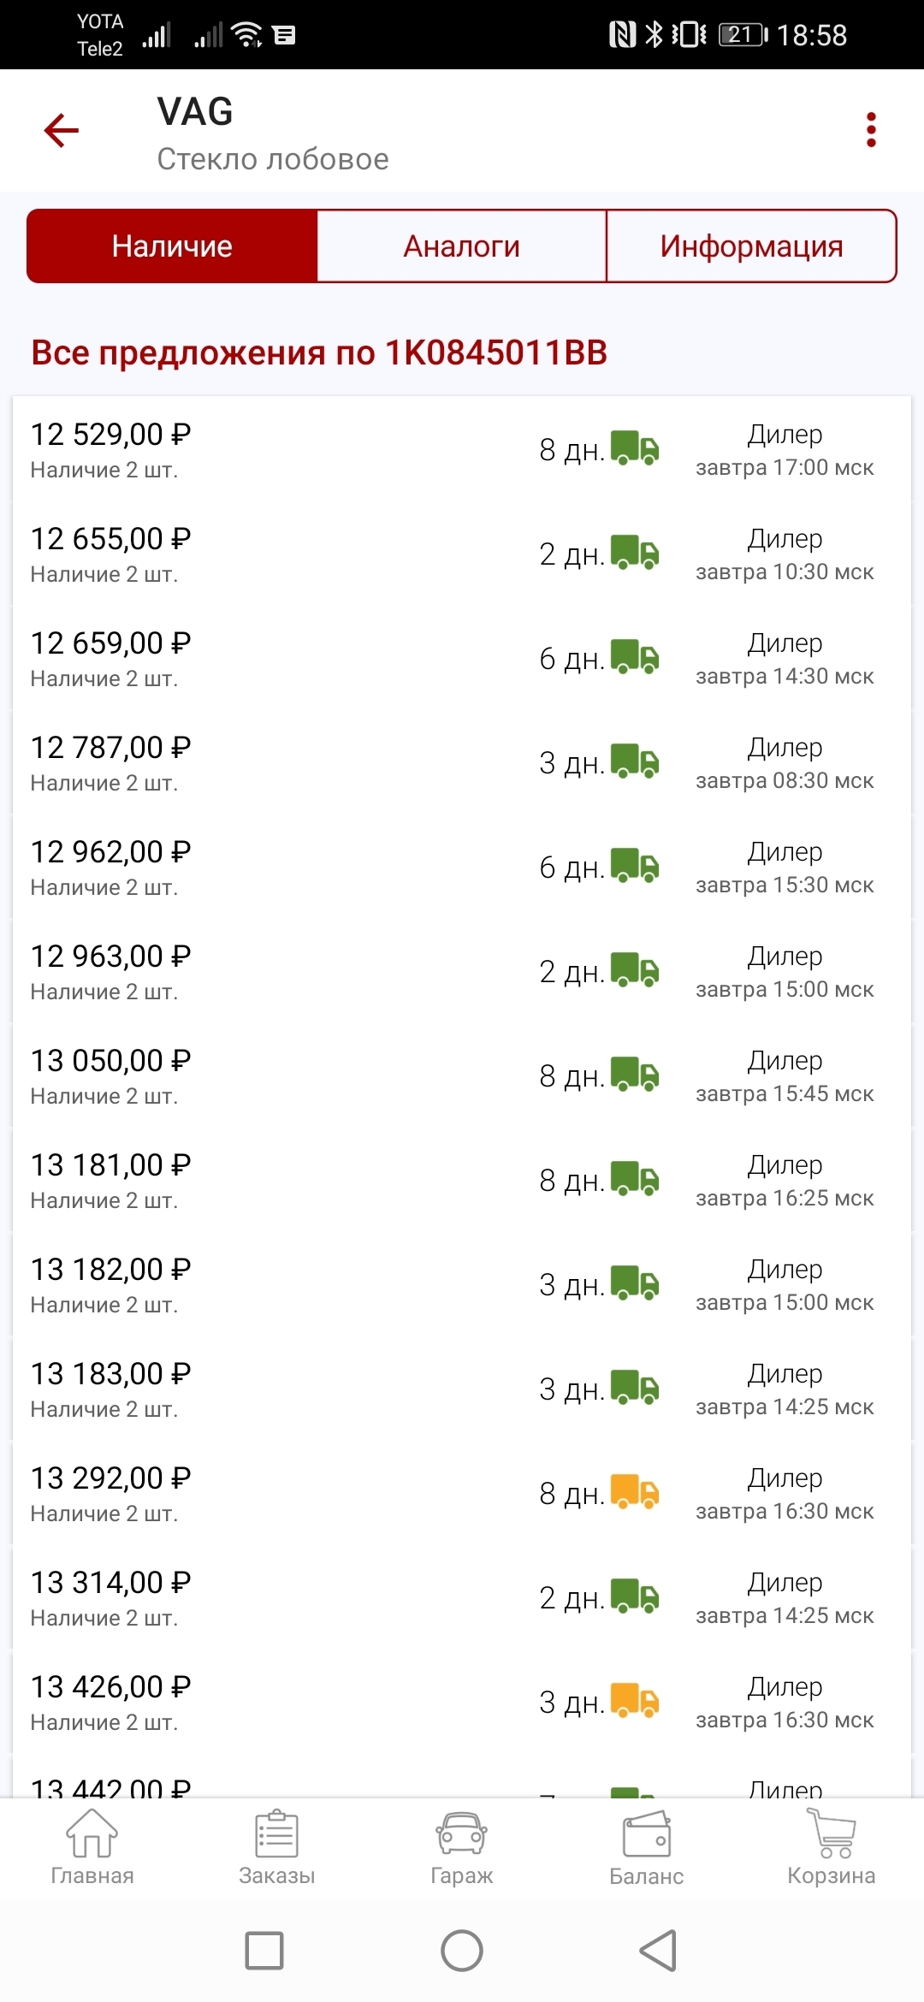Switch to the Аналоги tab

click(461, 246)
